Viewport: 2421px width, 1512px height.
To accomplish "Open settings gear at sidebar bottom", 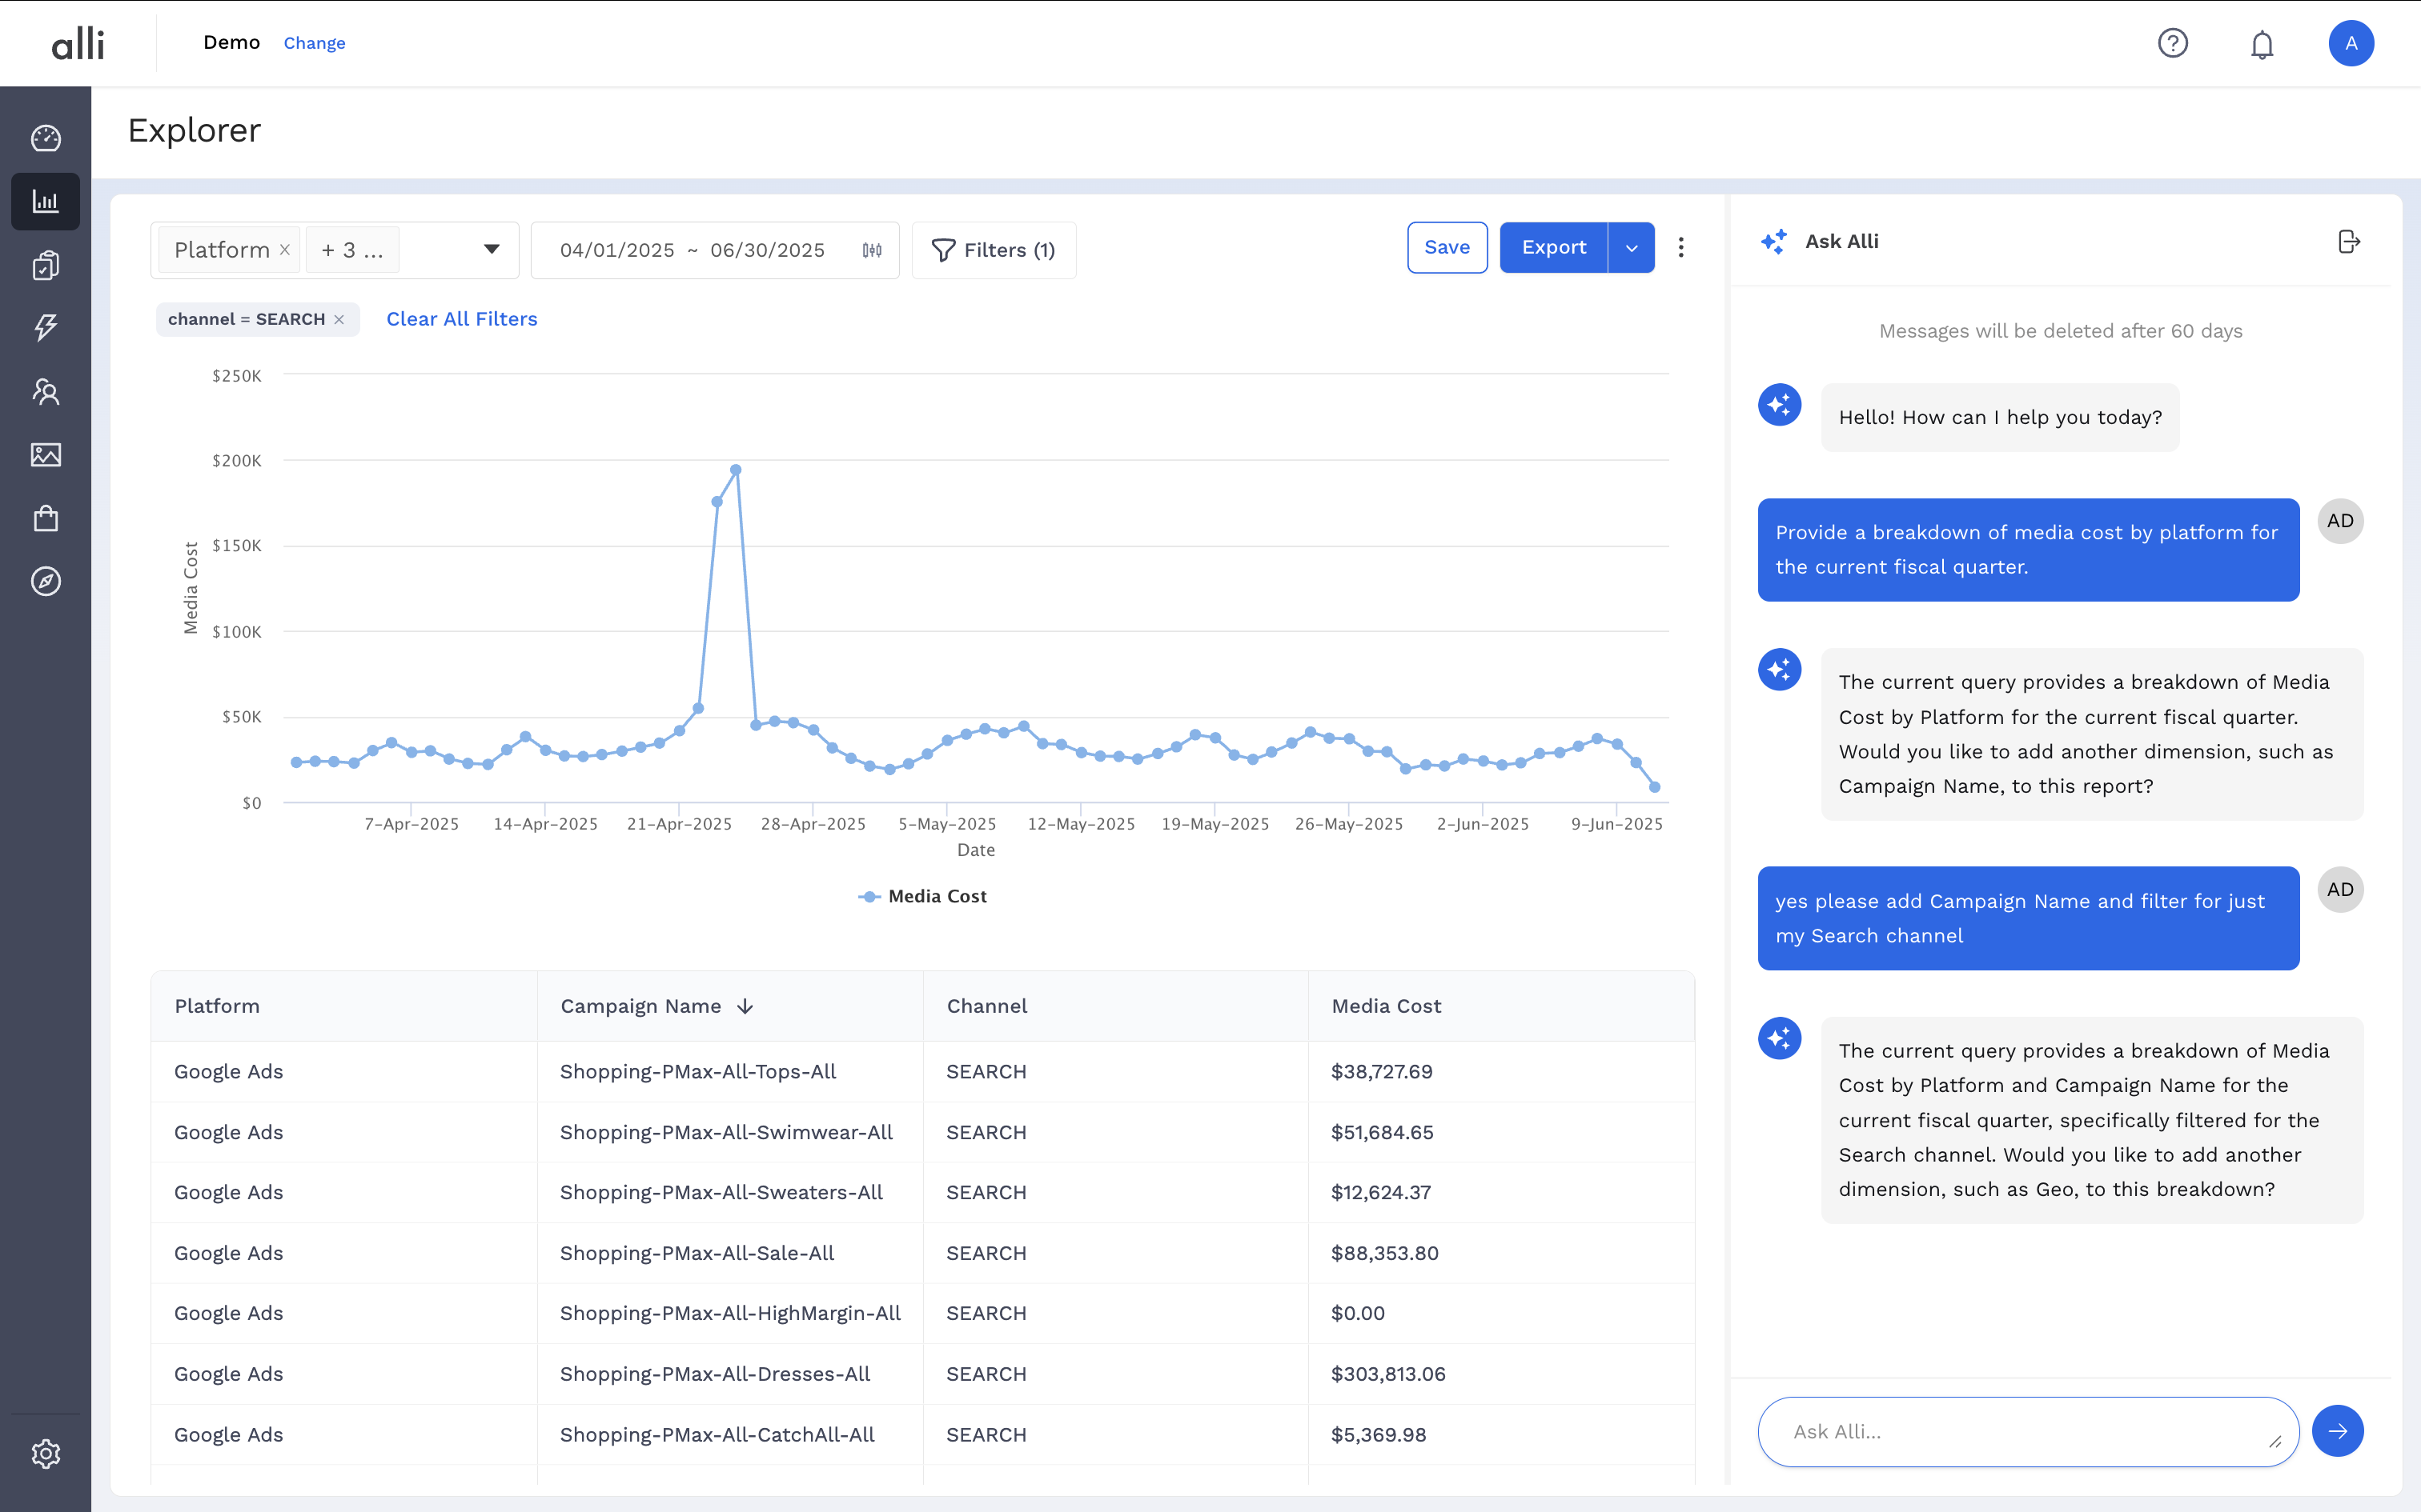I will click(x=46, y=1453).
